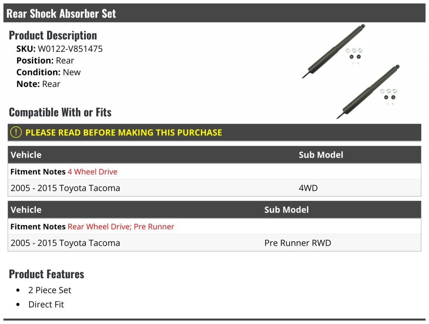Select the 2 Piece Set bullet item

[x=50, y=290]
